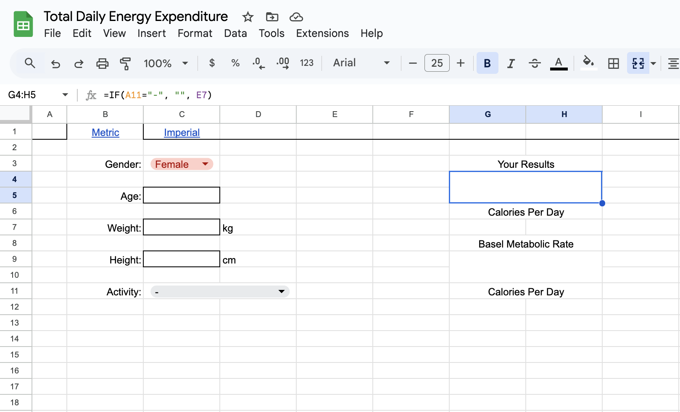The height and width of the screenshot is (412, 680).
Task: Open the borders menu
Action: pos(614,63)
